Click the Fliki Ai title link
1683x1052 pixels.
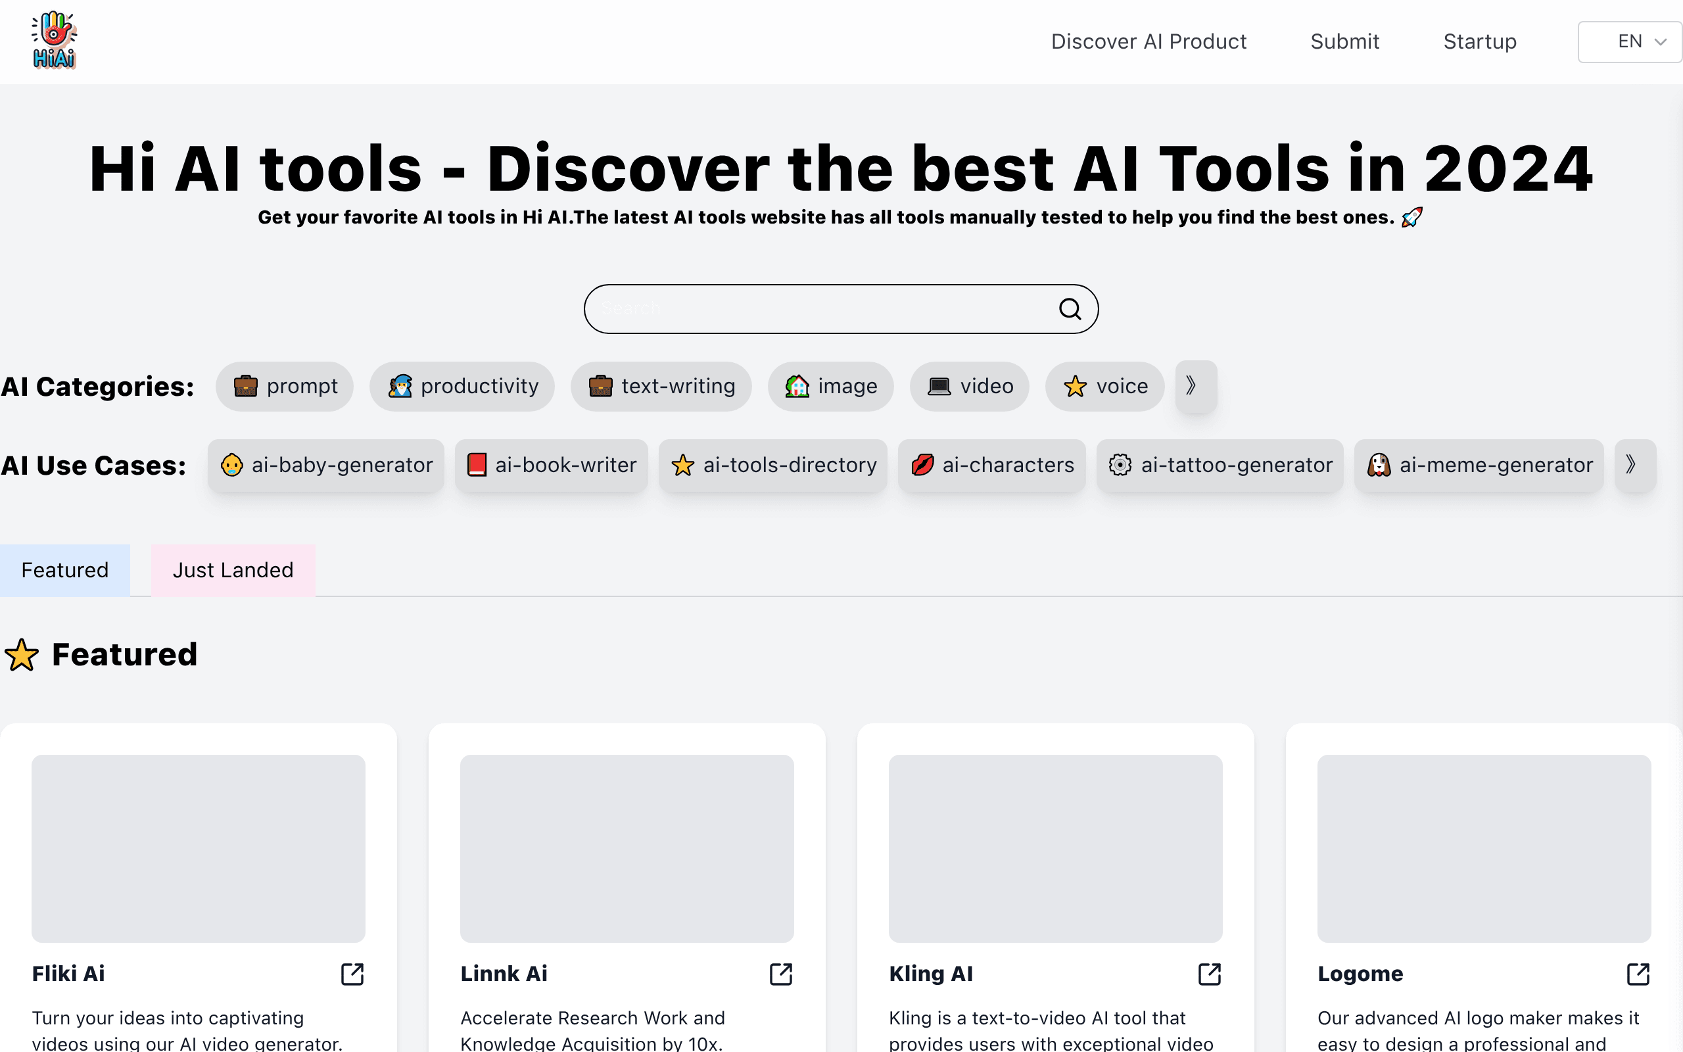tap(68, 974)
